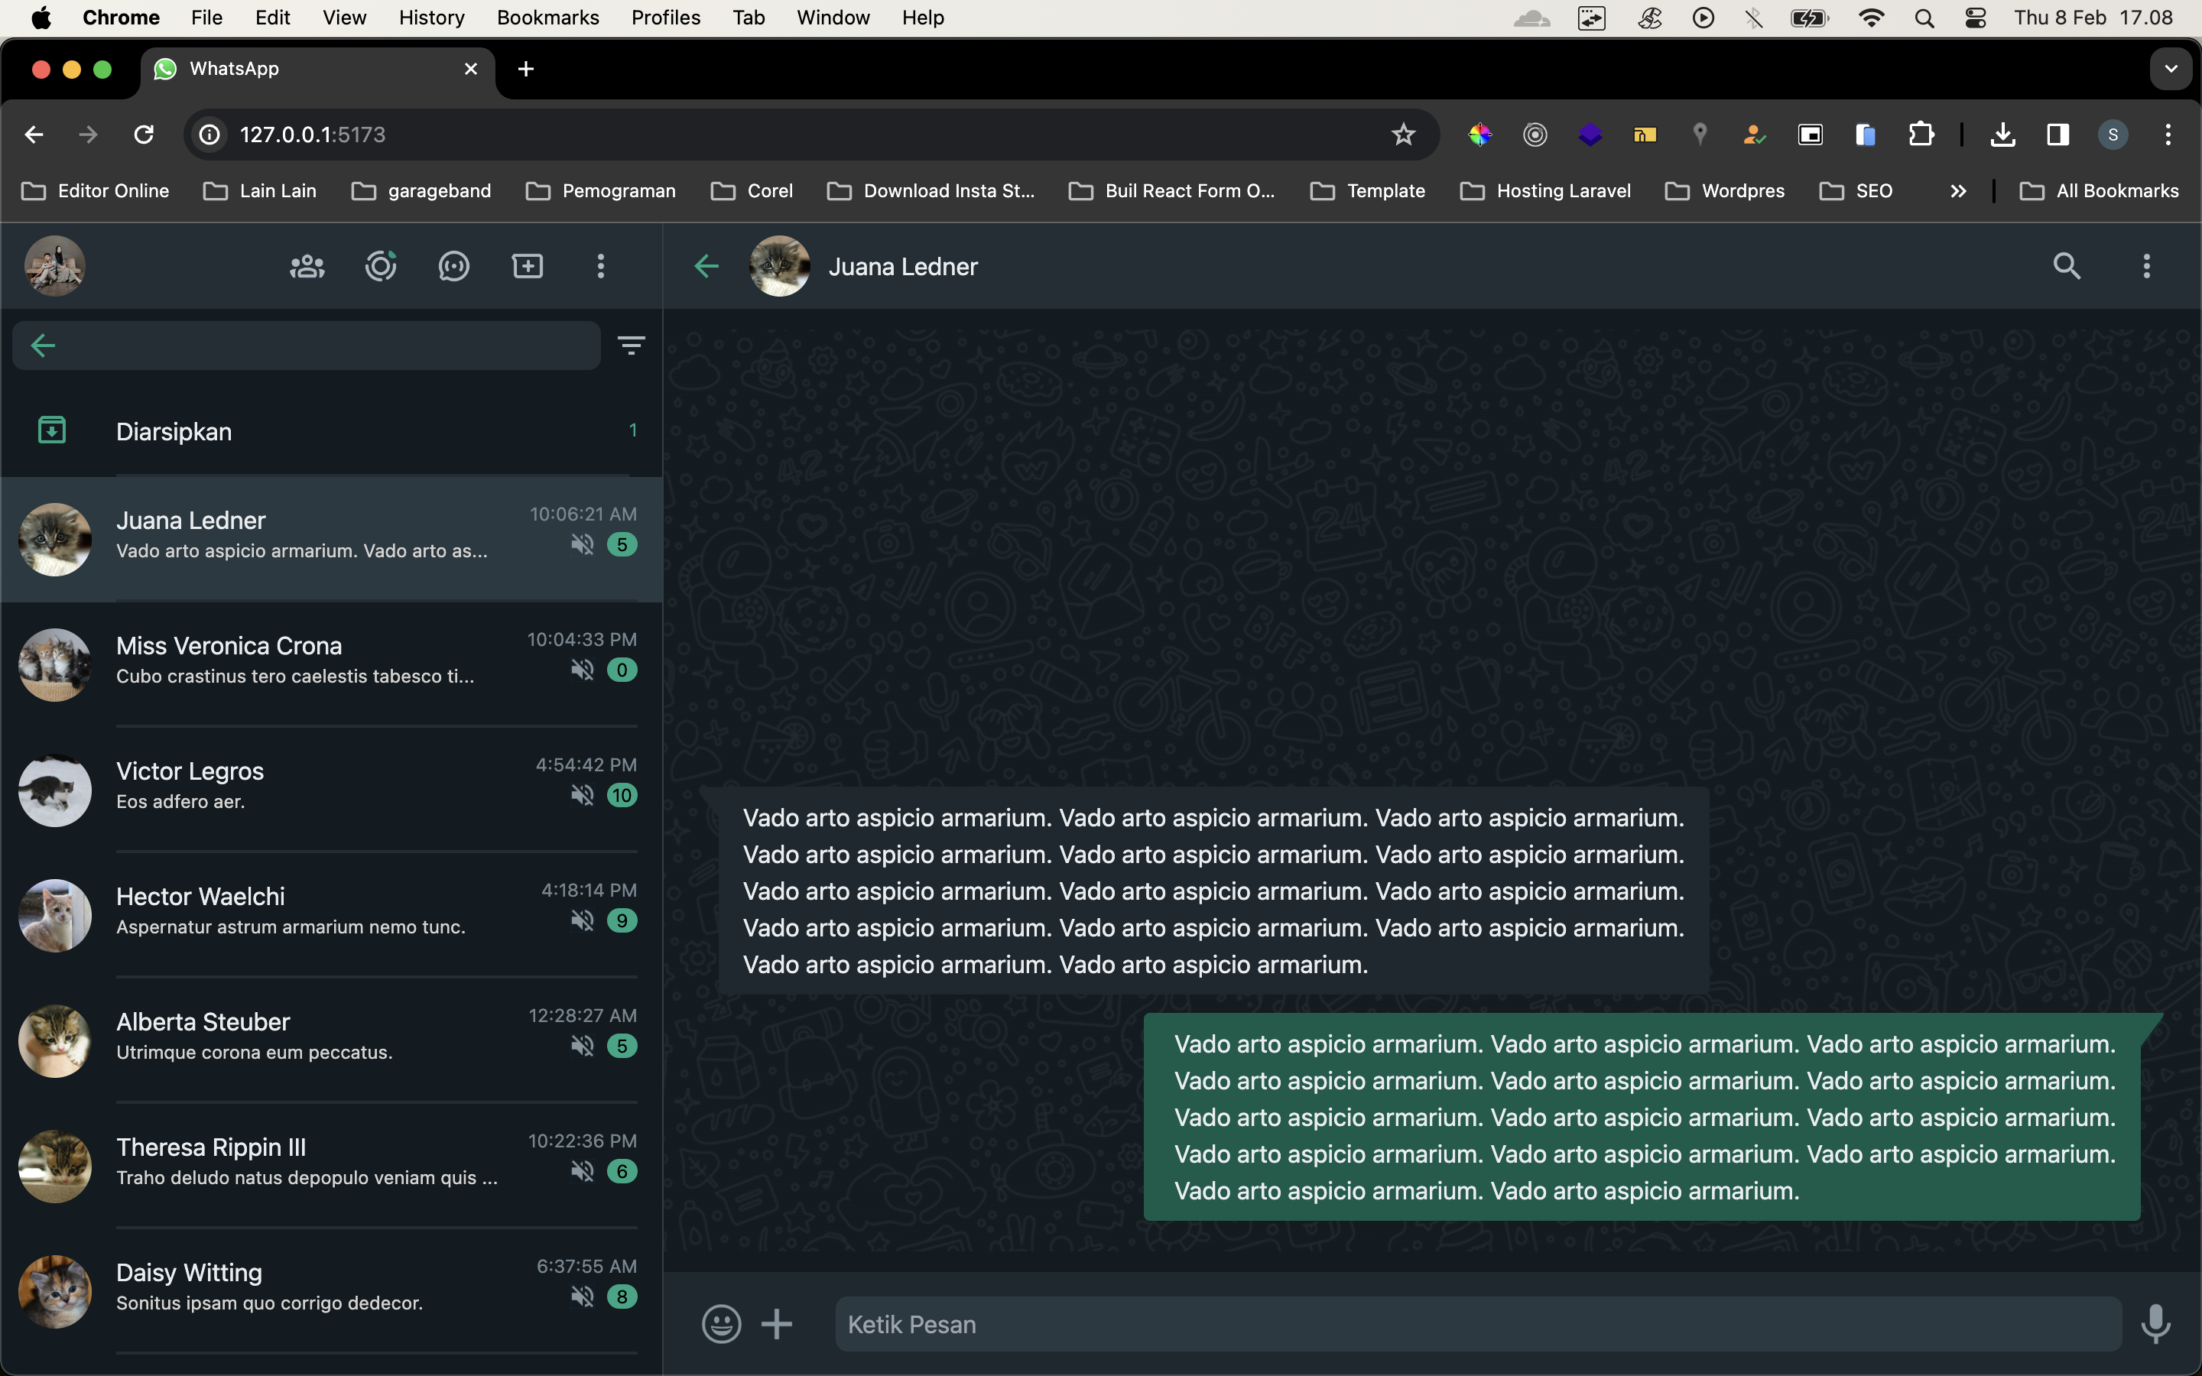This screenshot has width=2202, height=1376.
Task: Toggle mute icon on Victor Legros chat
Action: (x=583, y=794)
